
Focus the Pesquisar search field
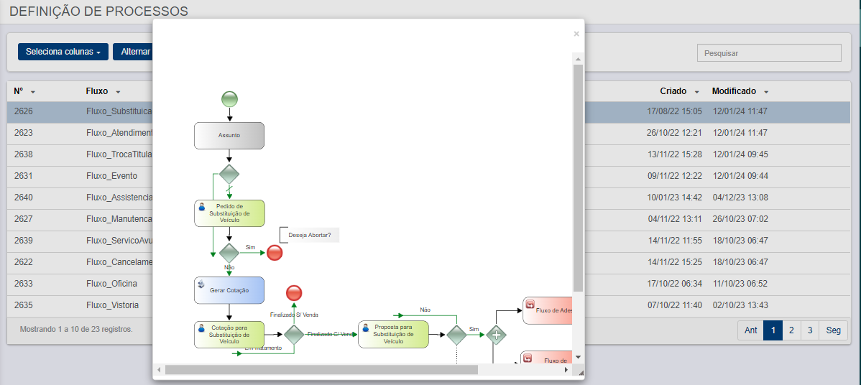pos(769,53)
